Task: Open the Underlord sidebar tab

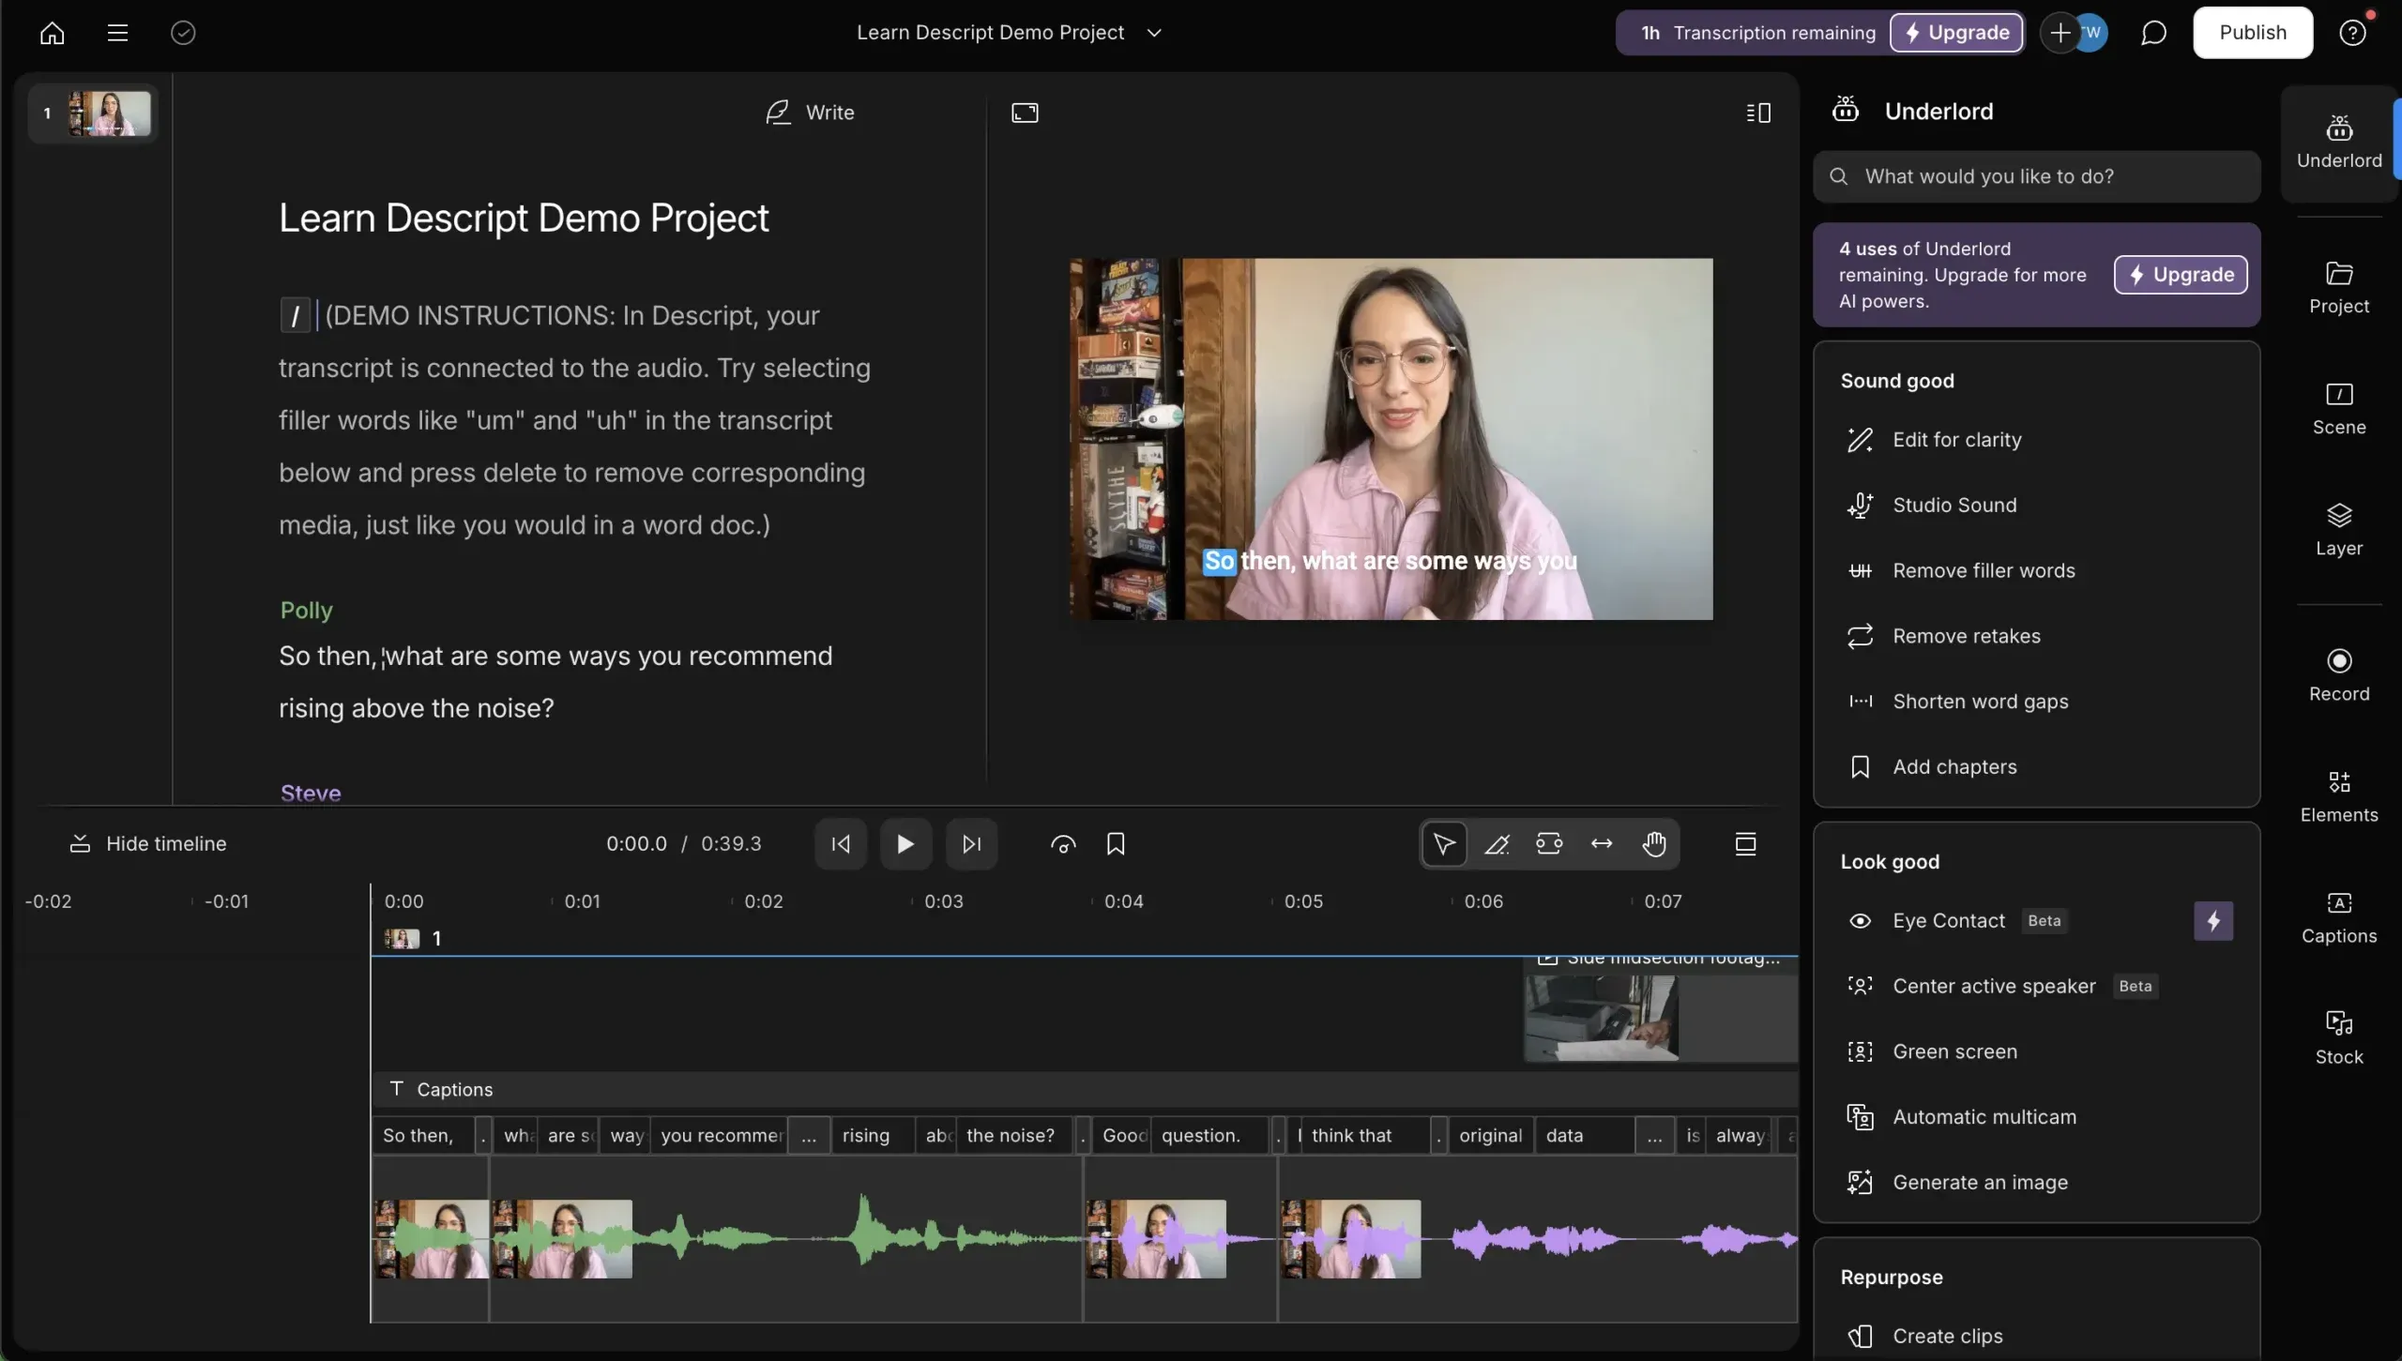Action: point(2339,143)
